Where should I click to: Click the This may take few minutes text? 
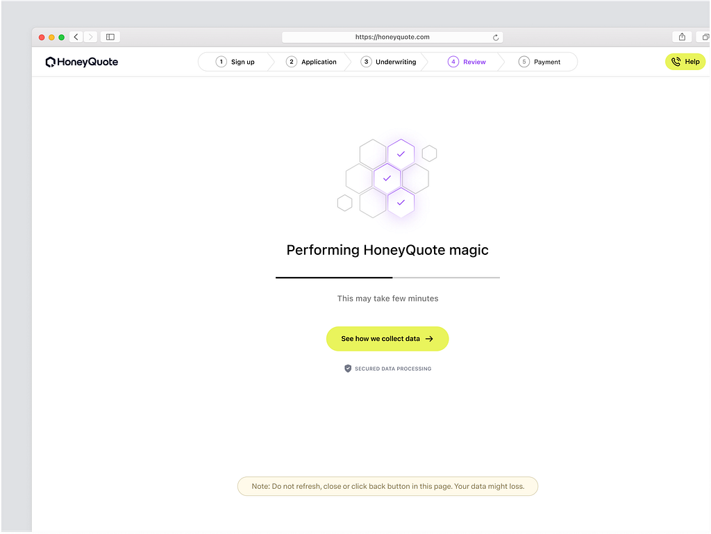(x=387, y=299)
